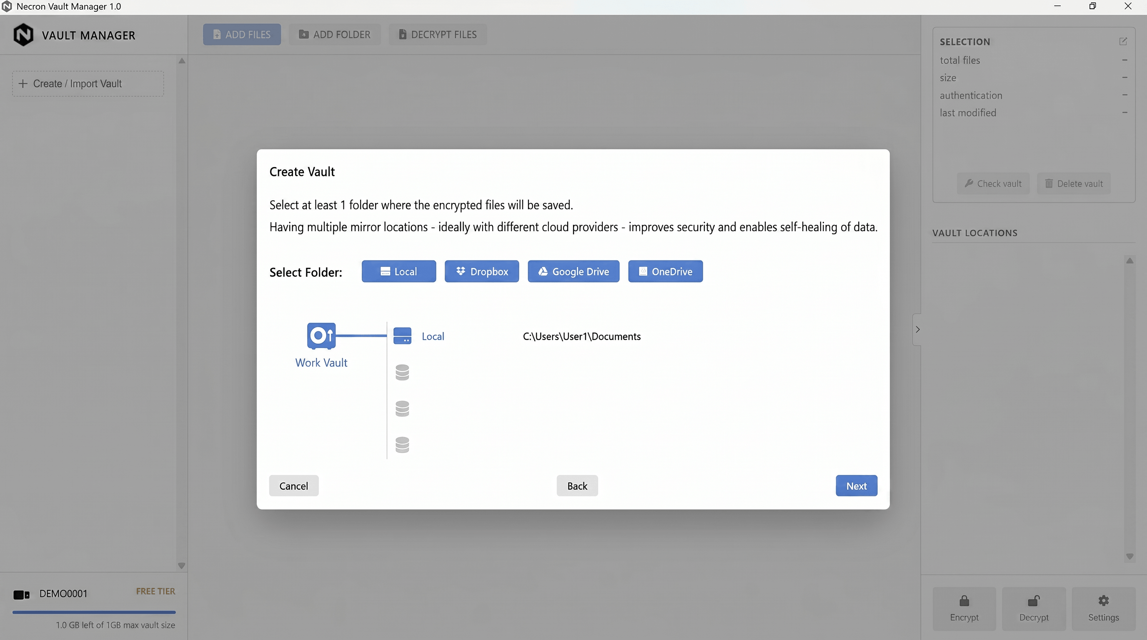Click the Dropbox icon on its button
This screenshot has height=640, width=1147.
pyautogui.click(x=461, y=271)
